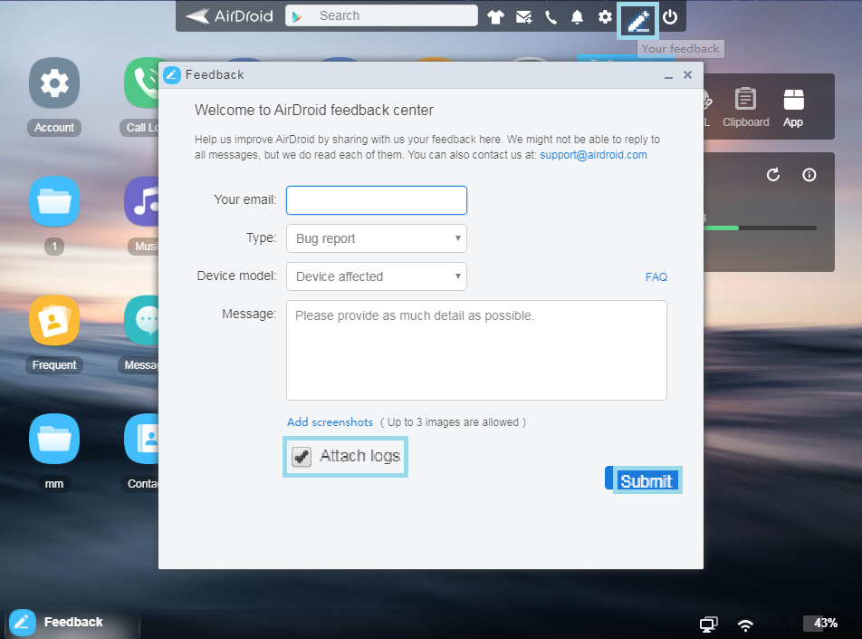
Task: Toggle the Attach logs checkbox
Action: click(302, 457)
